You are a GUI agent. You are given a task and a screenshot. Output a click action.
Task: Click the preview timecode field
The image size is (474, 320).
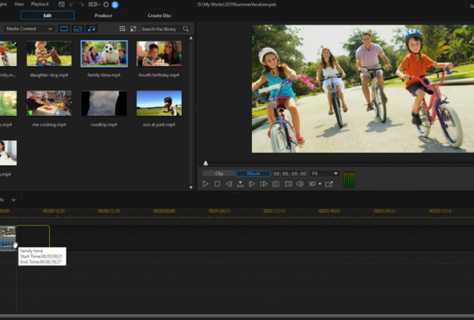(x=290, y=174)
